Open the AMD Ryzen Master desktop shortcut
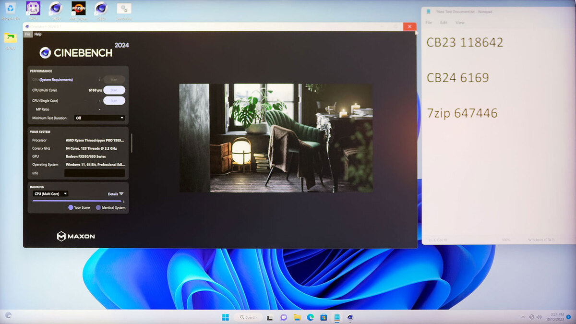 click(x=78, y=10)
